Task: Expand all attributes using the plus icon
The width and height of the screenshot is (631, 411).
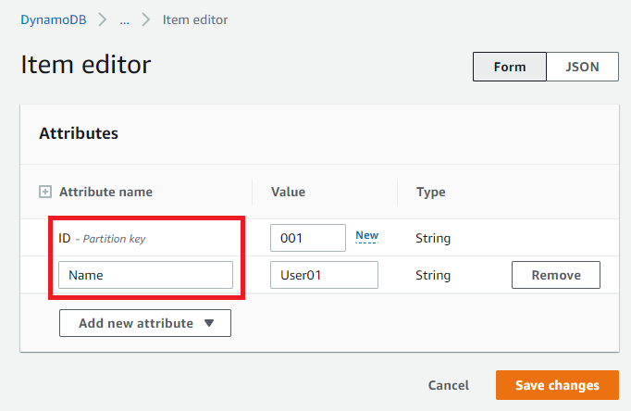Action: [x=44, y=193]
